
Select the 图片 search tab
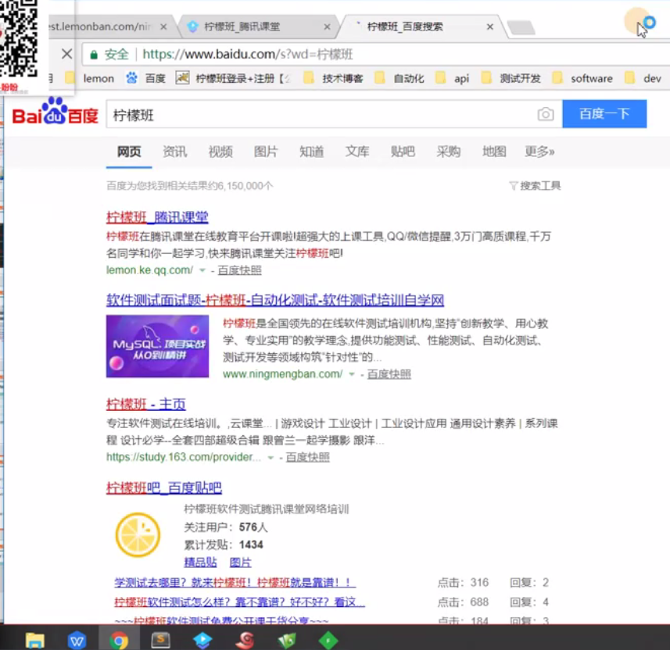(x=266, y=152)
